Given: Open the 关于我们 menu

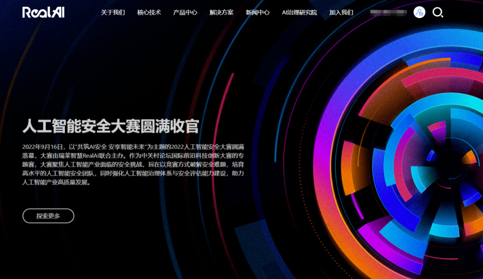Looking at the screenshot, I should (x=113, y=12).
